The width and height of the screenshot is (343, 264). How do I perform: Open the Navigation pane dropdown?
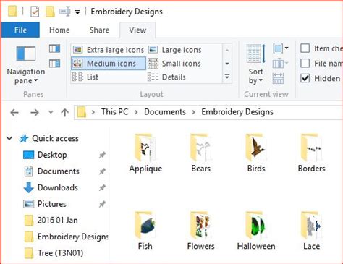tap(26, 64)
